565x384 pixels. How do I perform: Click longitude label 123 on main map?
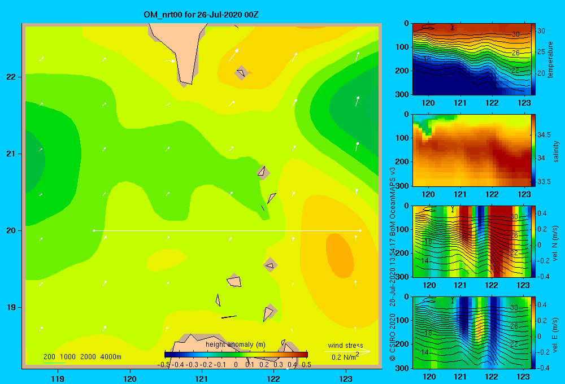346,378
